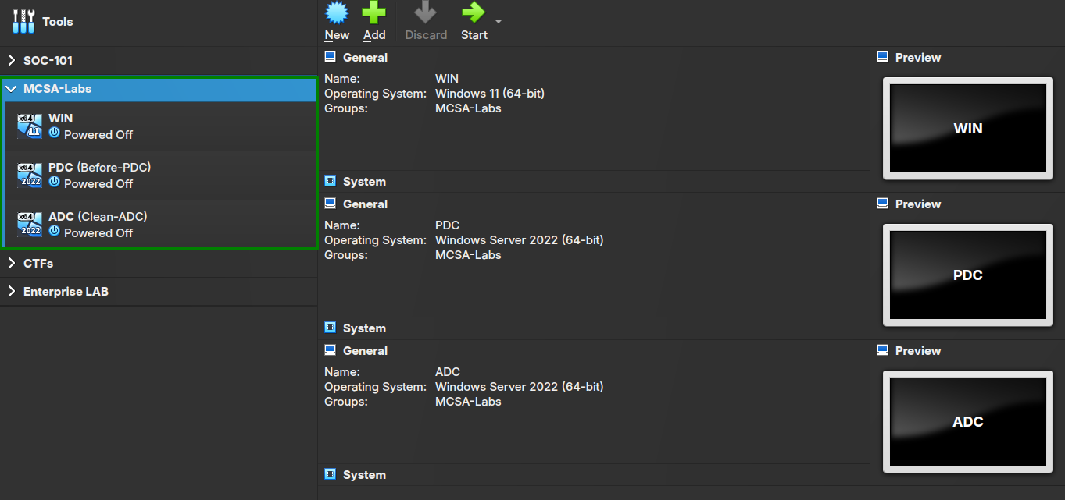This screenshot has width=1065, height=500.
Task: Click the PDC preview thumbnail
Action: [x=968, y=275]
